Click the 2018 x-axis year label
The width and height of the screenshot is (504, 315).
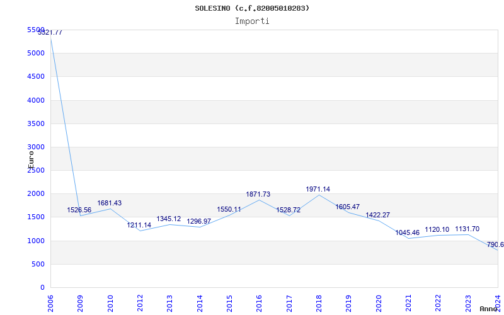pos(319,304)
